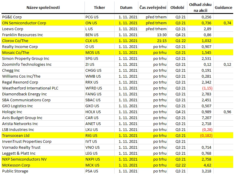
Task: Select the 'Arista Networks Inc' cell
Action: (43, 124)
